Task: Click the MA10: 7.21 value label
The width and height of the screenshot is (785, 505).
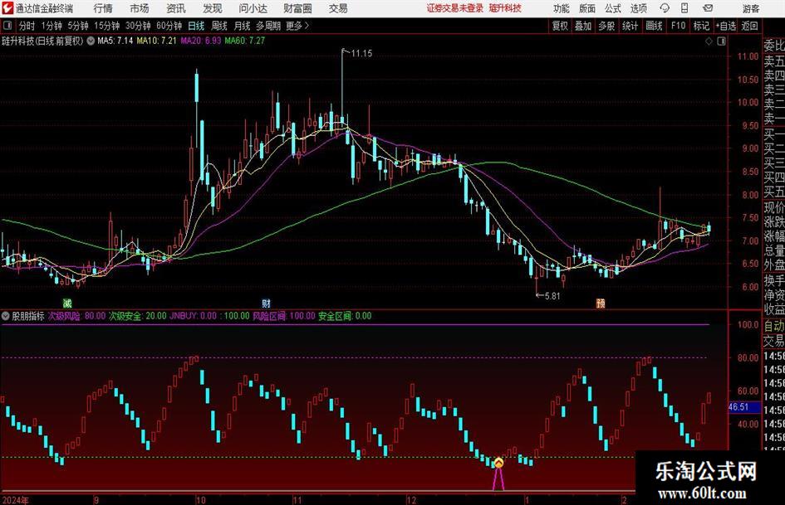Action: point(157,41)
